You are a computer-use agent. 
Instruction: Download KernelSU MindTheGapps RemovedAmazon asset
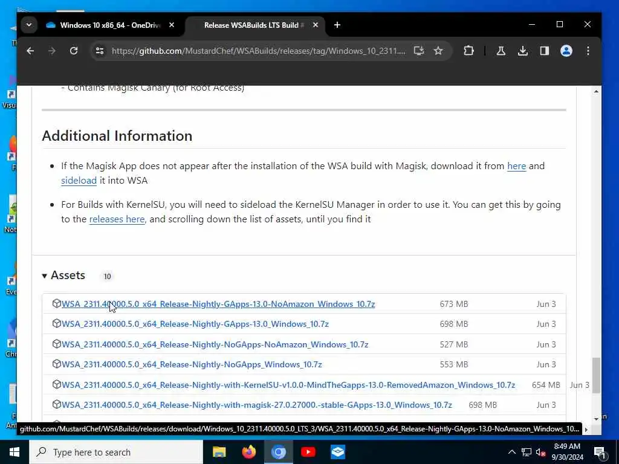click(x=288, y=385)
